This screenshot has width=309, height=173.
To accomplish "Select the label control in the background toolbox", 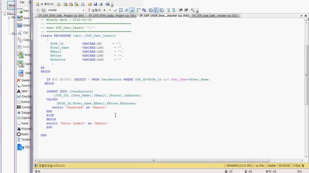I will (22, 91).
